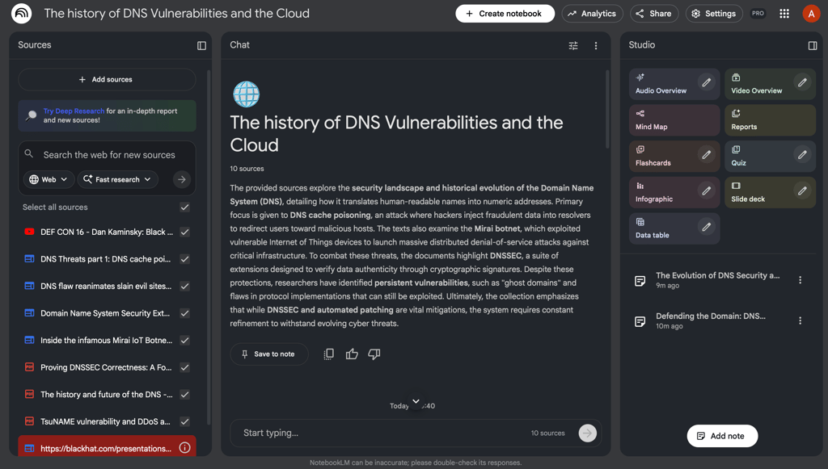
Task: Click Create notebook button
Action: coord(505,14)
